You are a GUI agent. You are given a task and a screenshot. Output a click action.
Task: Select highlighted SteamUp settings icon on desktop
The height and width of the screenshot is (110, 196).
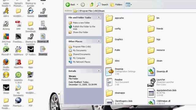click(43, 51)
